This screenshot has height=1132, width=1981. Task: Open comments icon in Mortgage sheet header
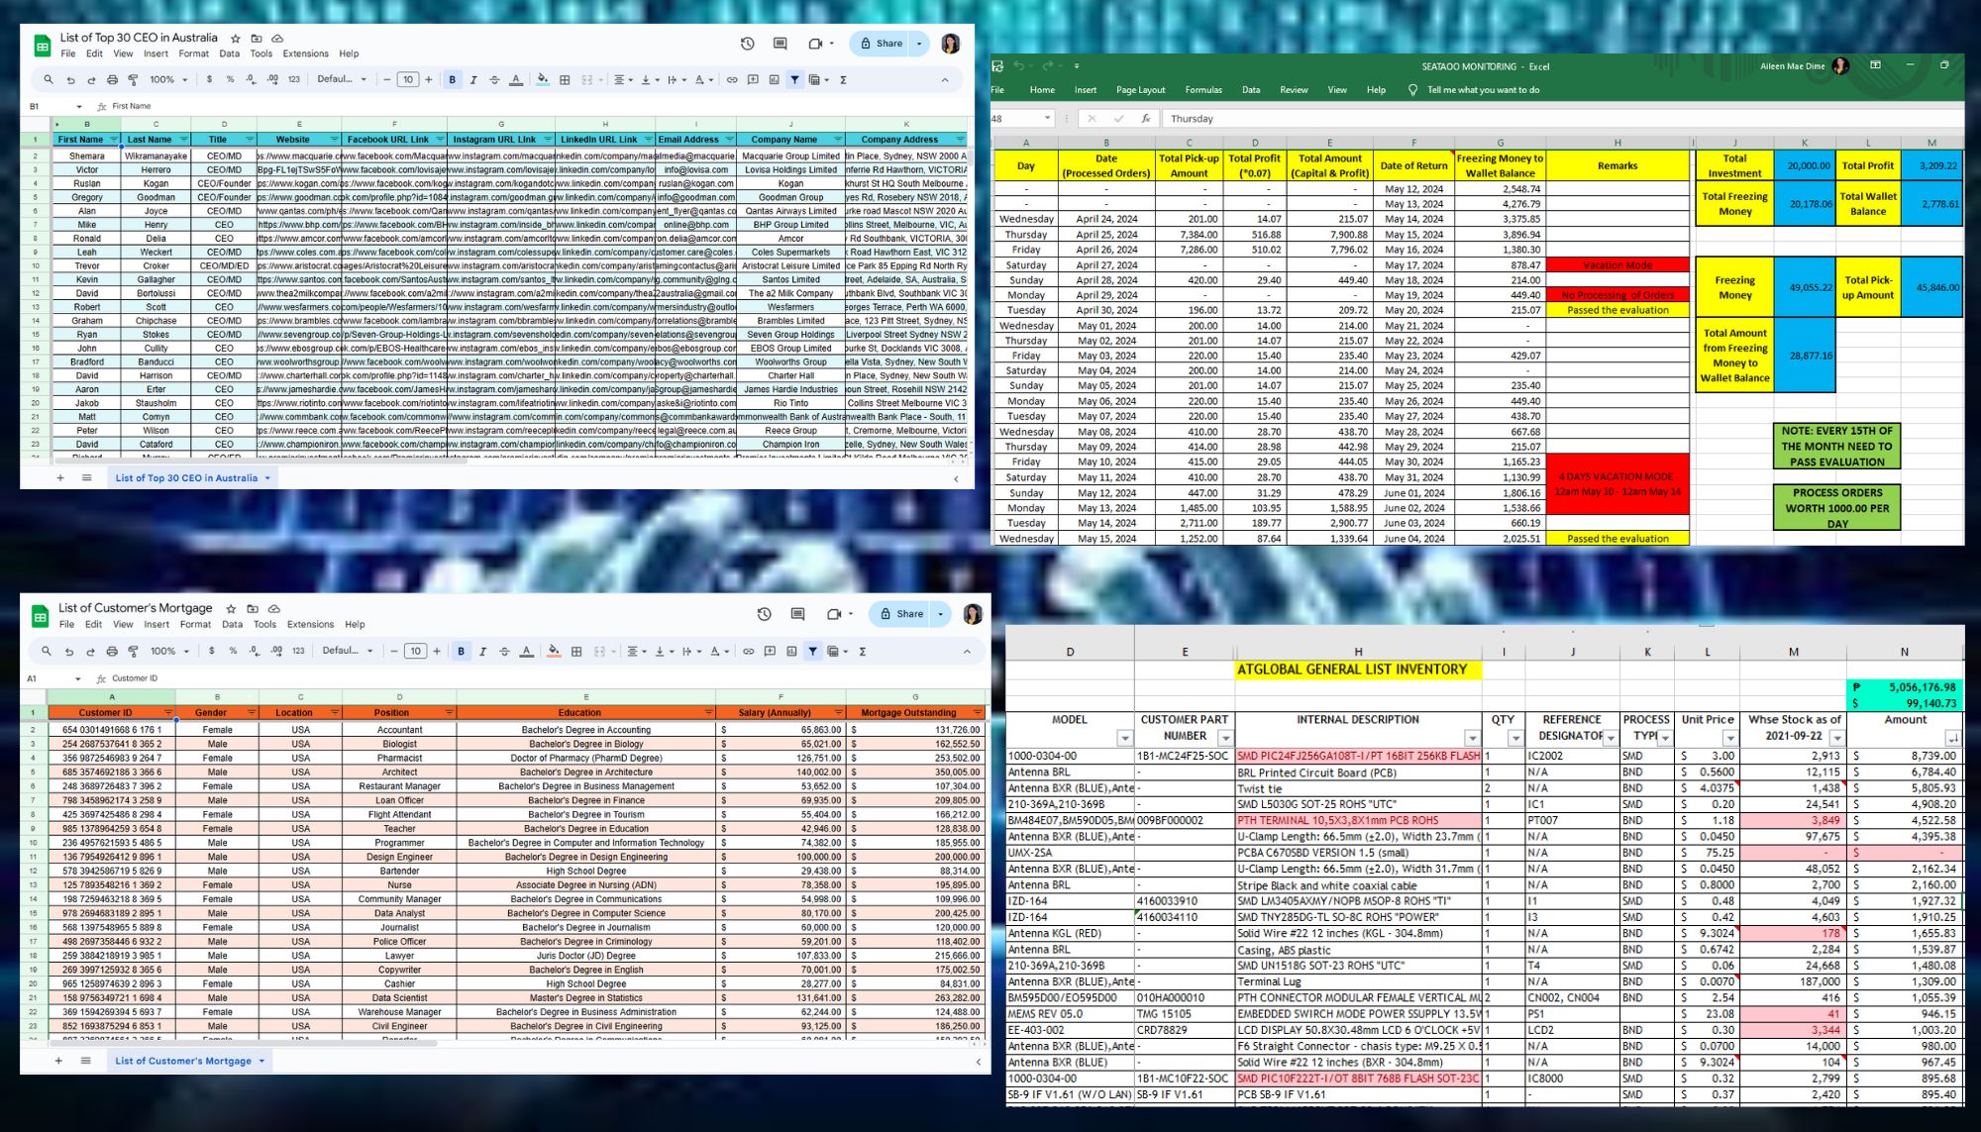(797, 614)
